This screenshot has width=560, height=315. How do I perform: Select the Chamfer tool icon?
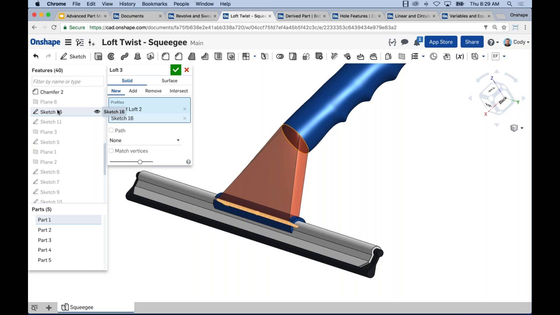(178, 56)
